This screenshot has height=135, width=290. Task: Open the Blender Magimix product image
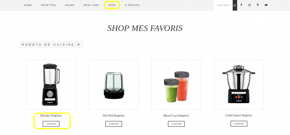click(51, 84)
